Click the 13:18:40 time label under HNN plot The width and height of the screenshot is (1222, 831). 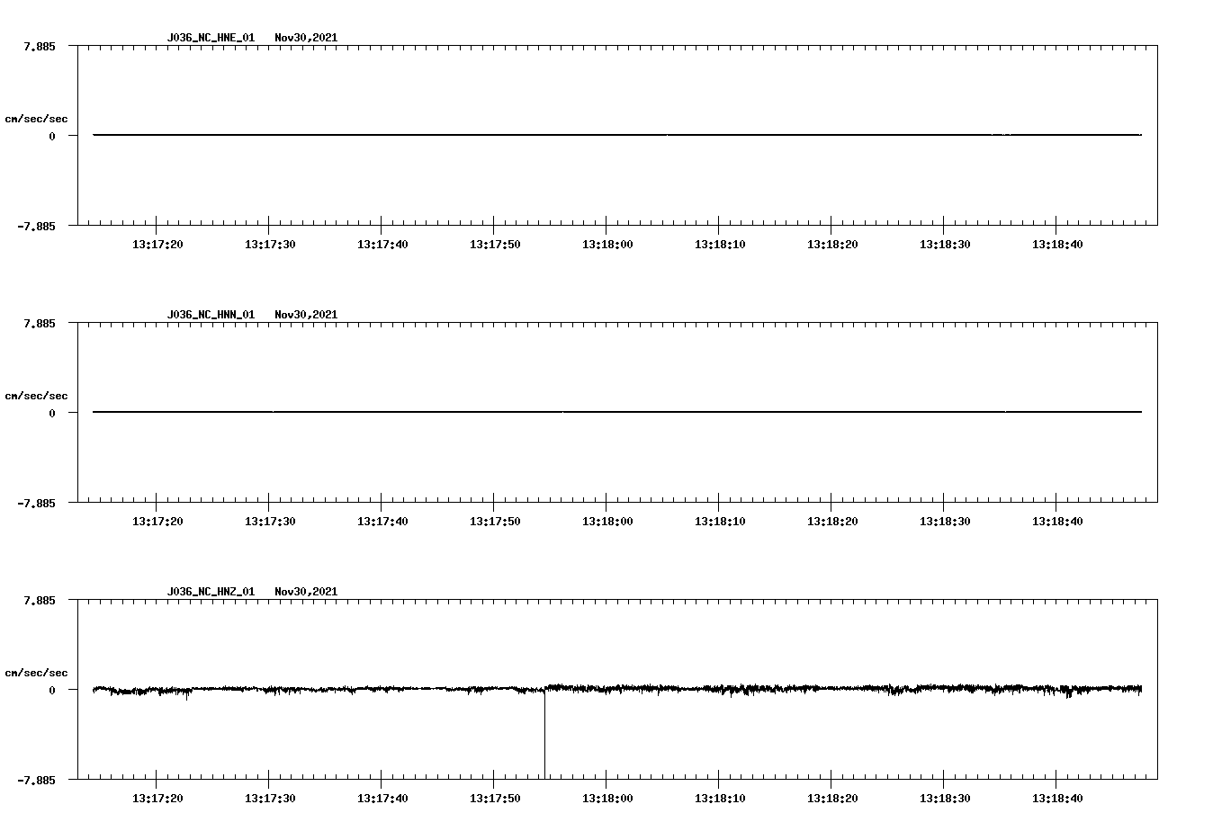(x=1057, y=522)
